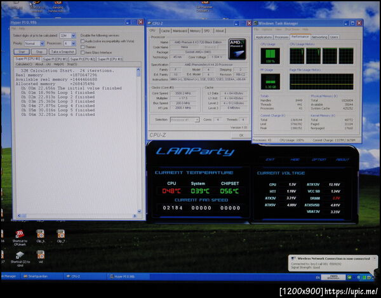Switch to the CPU-Z About tab

[220, 31]
